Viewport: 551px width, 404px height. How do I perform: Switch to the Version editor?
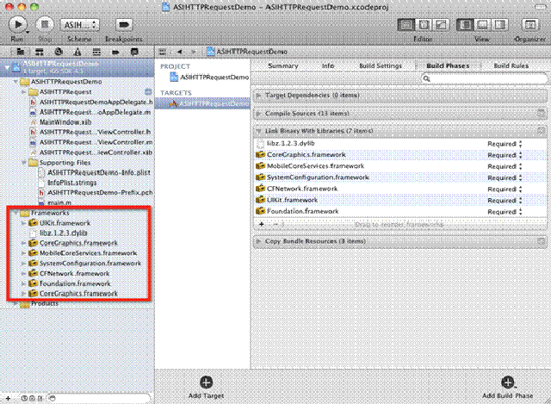tap(440, 25)
